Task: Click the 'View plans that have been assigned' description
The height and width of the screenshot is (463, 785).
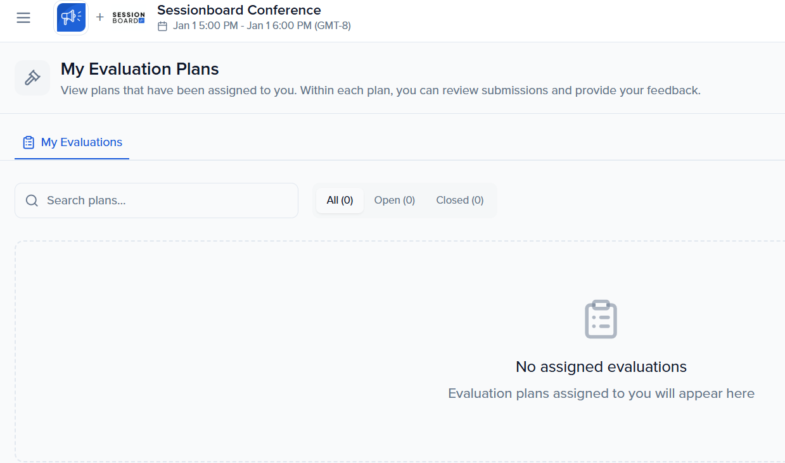Action: click(380, 90)
